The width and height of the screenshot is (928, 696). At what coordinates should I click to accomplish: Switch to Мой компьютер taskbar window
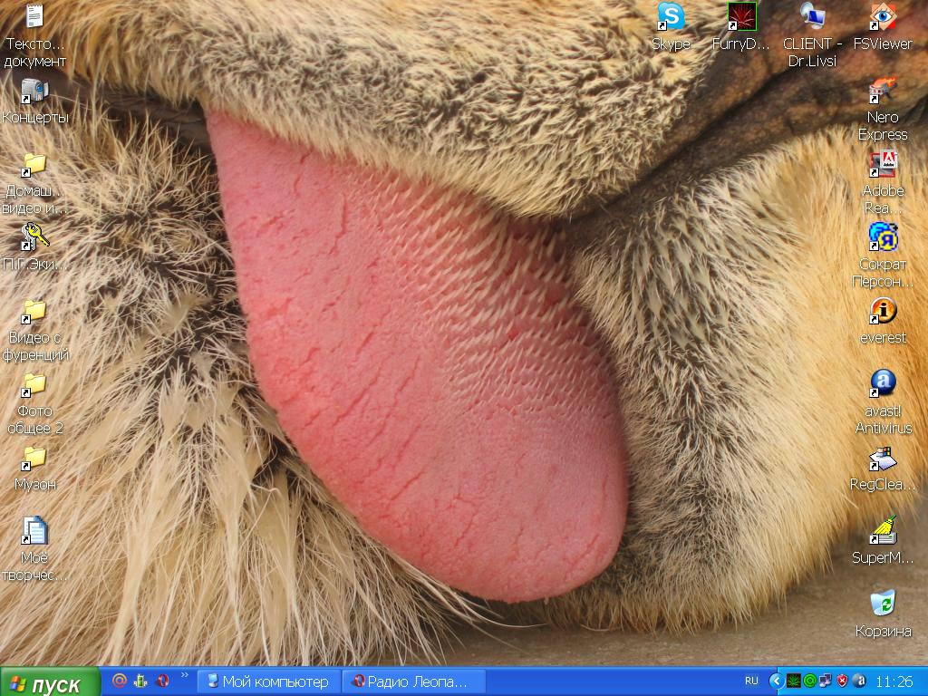[268, 681]
